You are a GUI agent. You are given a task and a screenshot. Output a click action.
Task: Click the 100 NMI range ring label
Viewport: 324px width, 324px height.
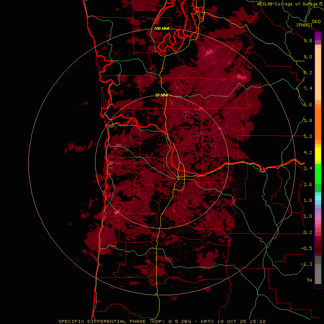coord(162,28)
